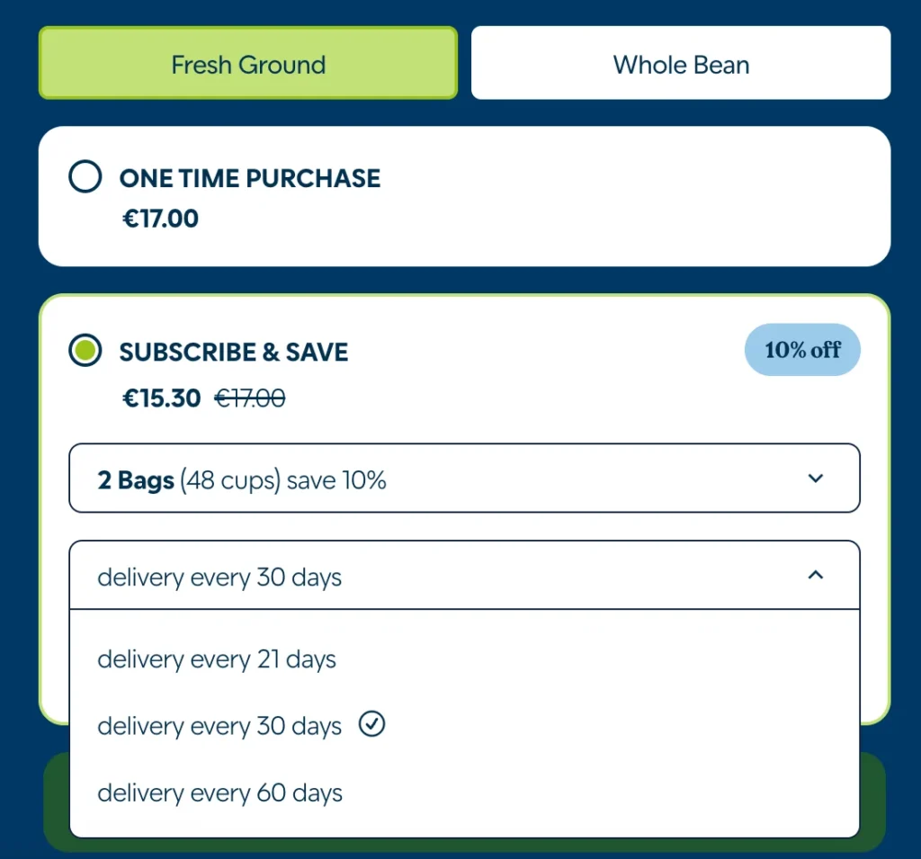Viewport: 921px width, 859px height.
Task: Choose delivery every 21 days
Action: [x=217, y=659]
